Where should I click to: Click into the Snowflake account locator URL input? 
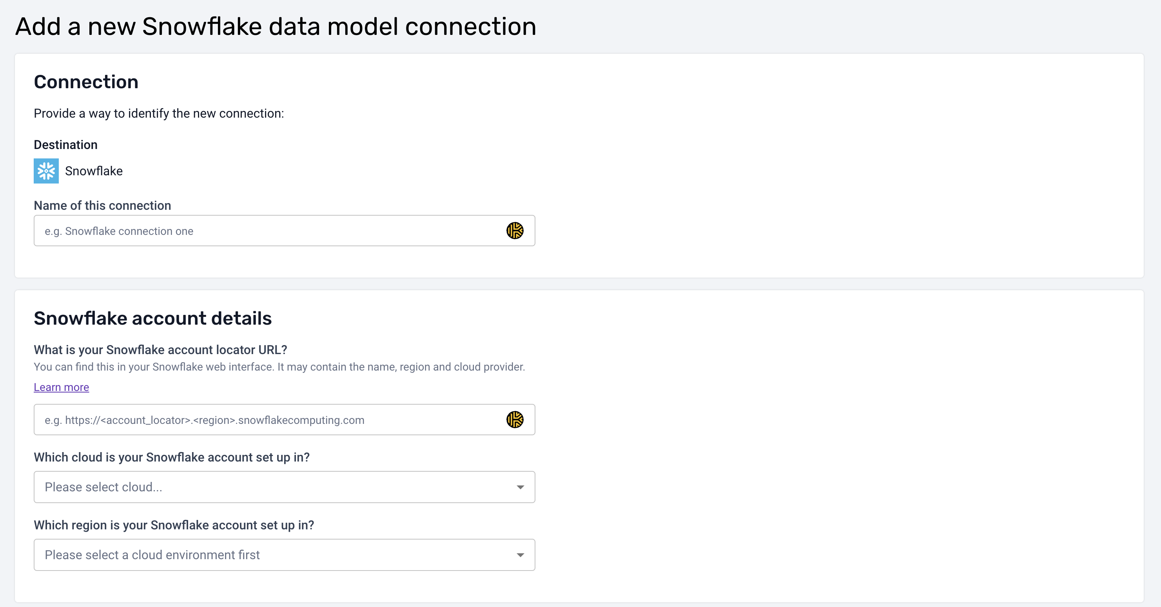tap(270, 420)
